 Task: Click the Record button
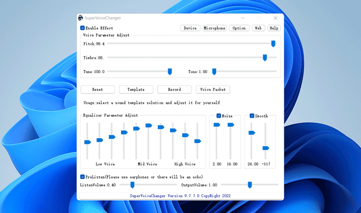(174, 89)
